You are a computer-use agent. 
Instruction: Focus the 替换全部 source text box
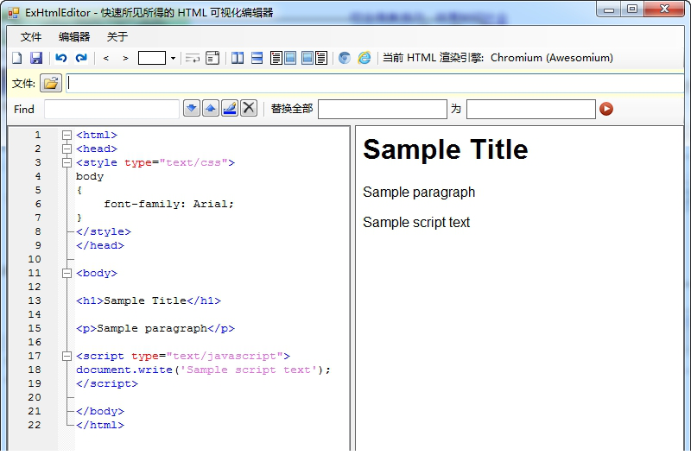(x=383, y=110)
